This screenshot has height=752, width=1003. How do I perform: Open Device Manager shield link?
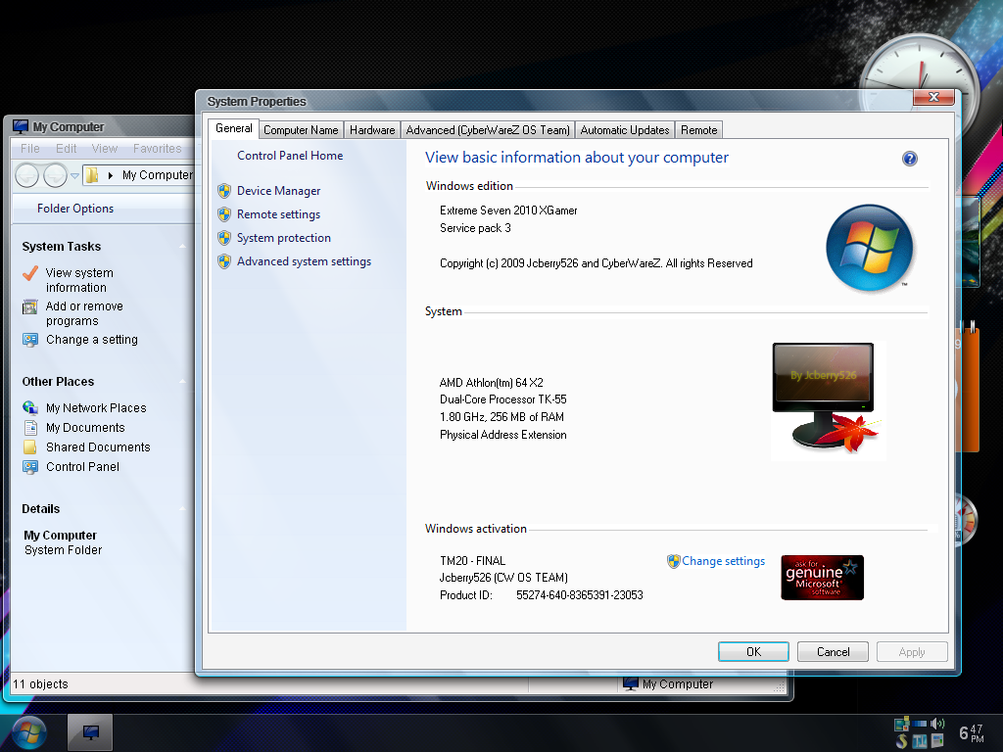point(278,191)
